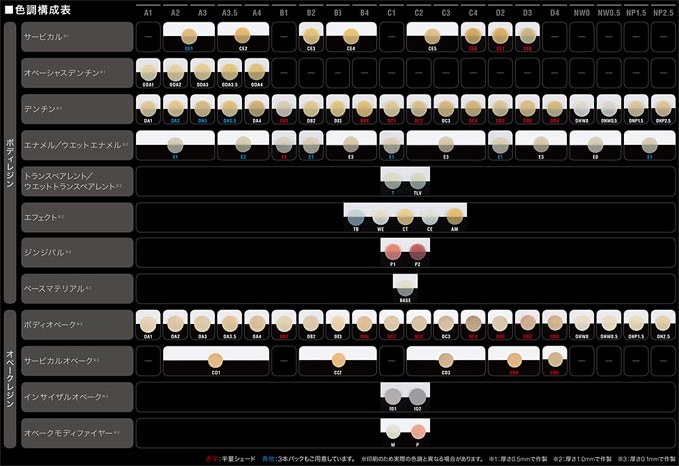Pick the TB blue effect swatch

click(x=356, y=217)
